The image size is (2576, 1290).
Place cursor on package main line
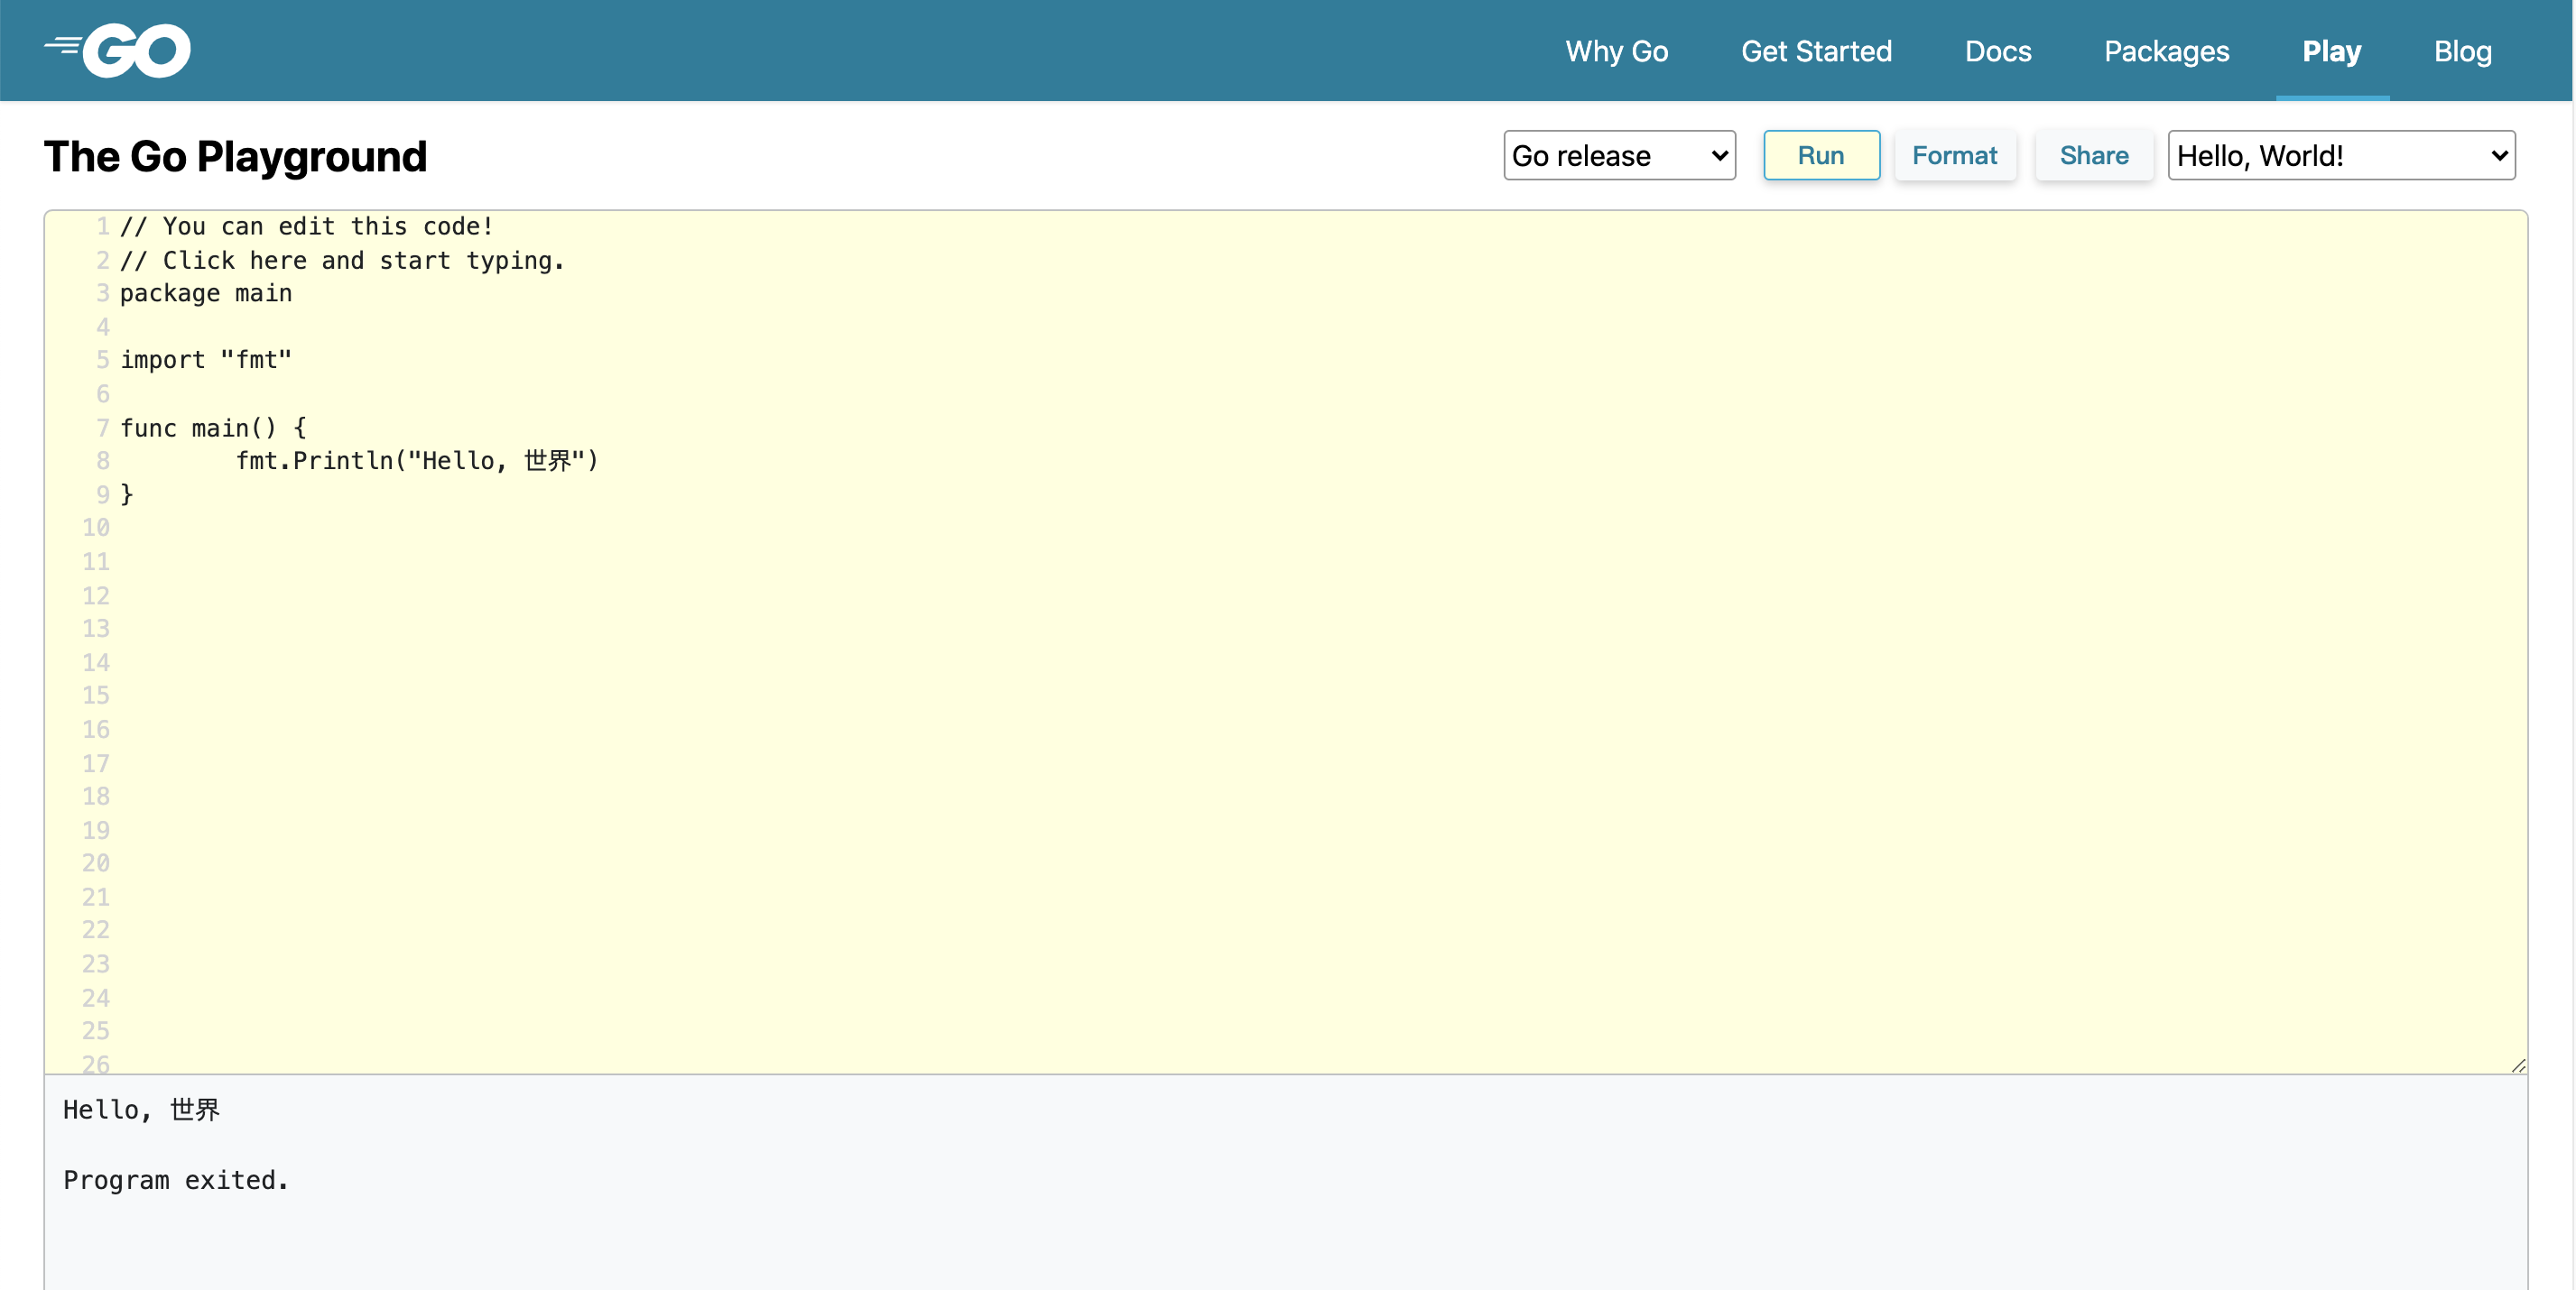[206, 293]
